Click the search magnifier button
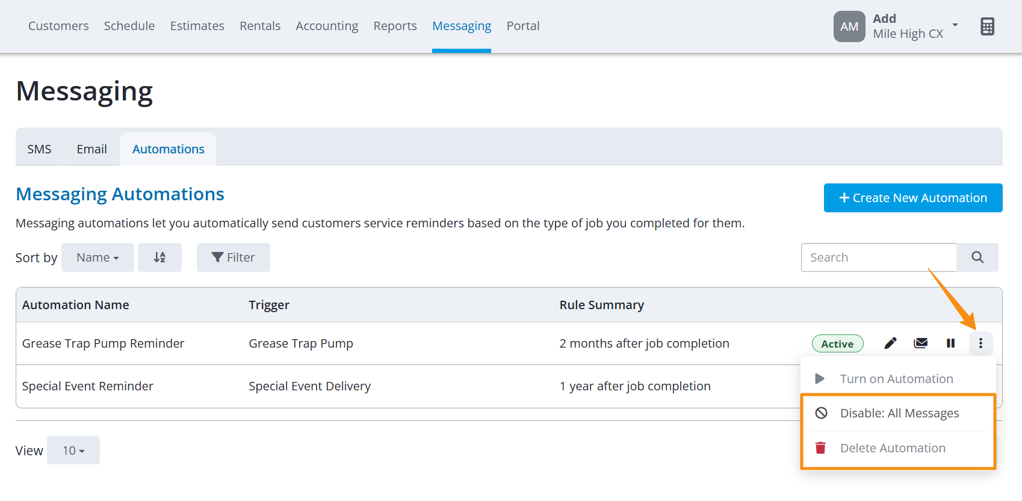Image resolution: width=1022 pixels, height=501 pixels. tap(977, 257)
